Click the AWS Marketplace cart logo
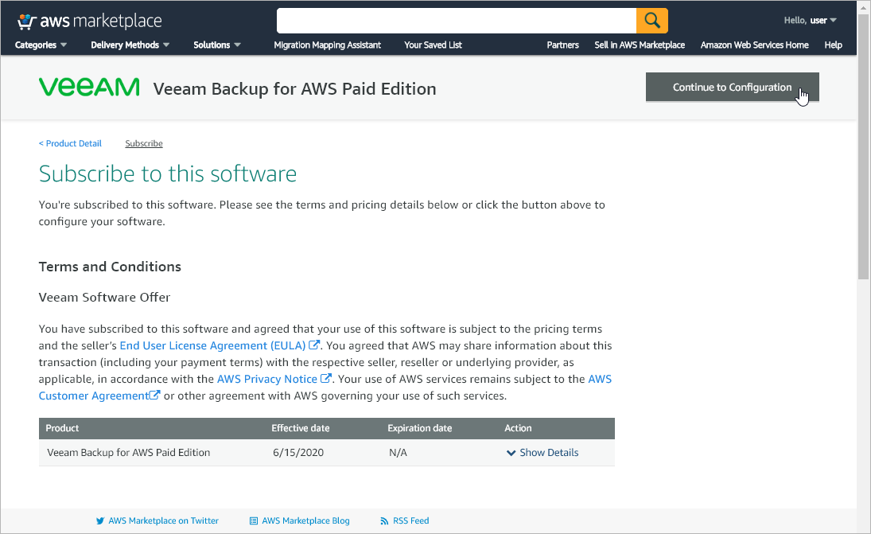The image size is (871, 534). click(89, 21)
